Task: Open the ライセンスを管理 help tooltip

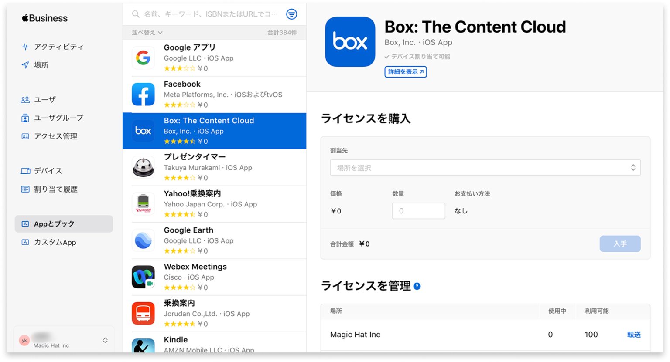Action: click(417, 286)
